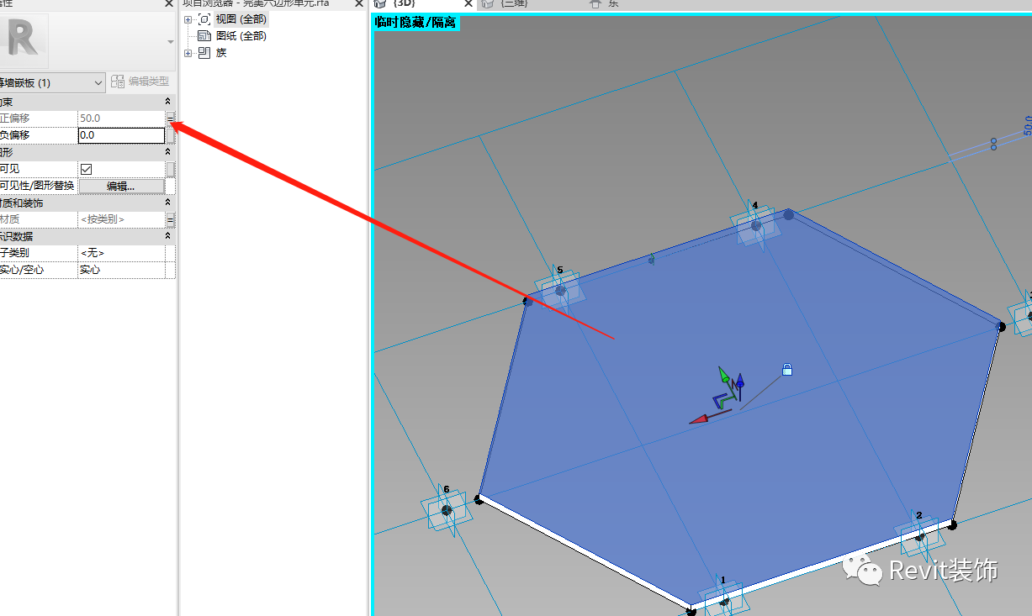The width and height of the screenshot is (1032, 616).
Task: Close the properties (属性) panel
Action: pyautogui.click(x=168, y=4)
